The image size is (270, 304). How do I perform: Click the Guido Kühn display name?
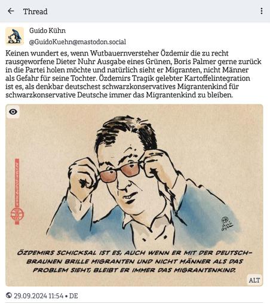47,30
